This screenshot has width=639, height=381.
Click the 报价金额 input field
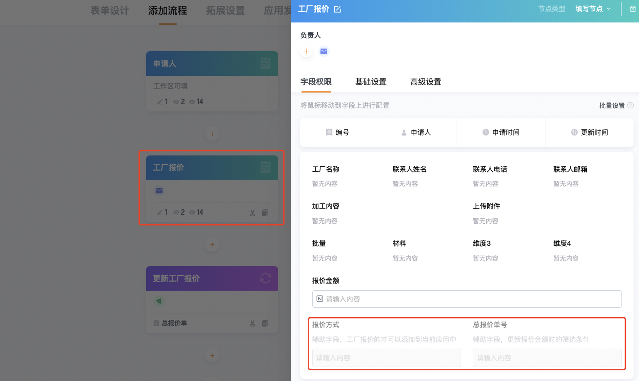click(x=467, y=299)
